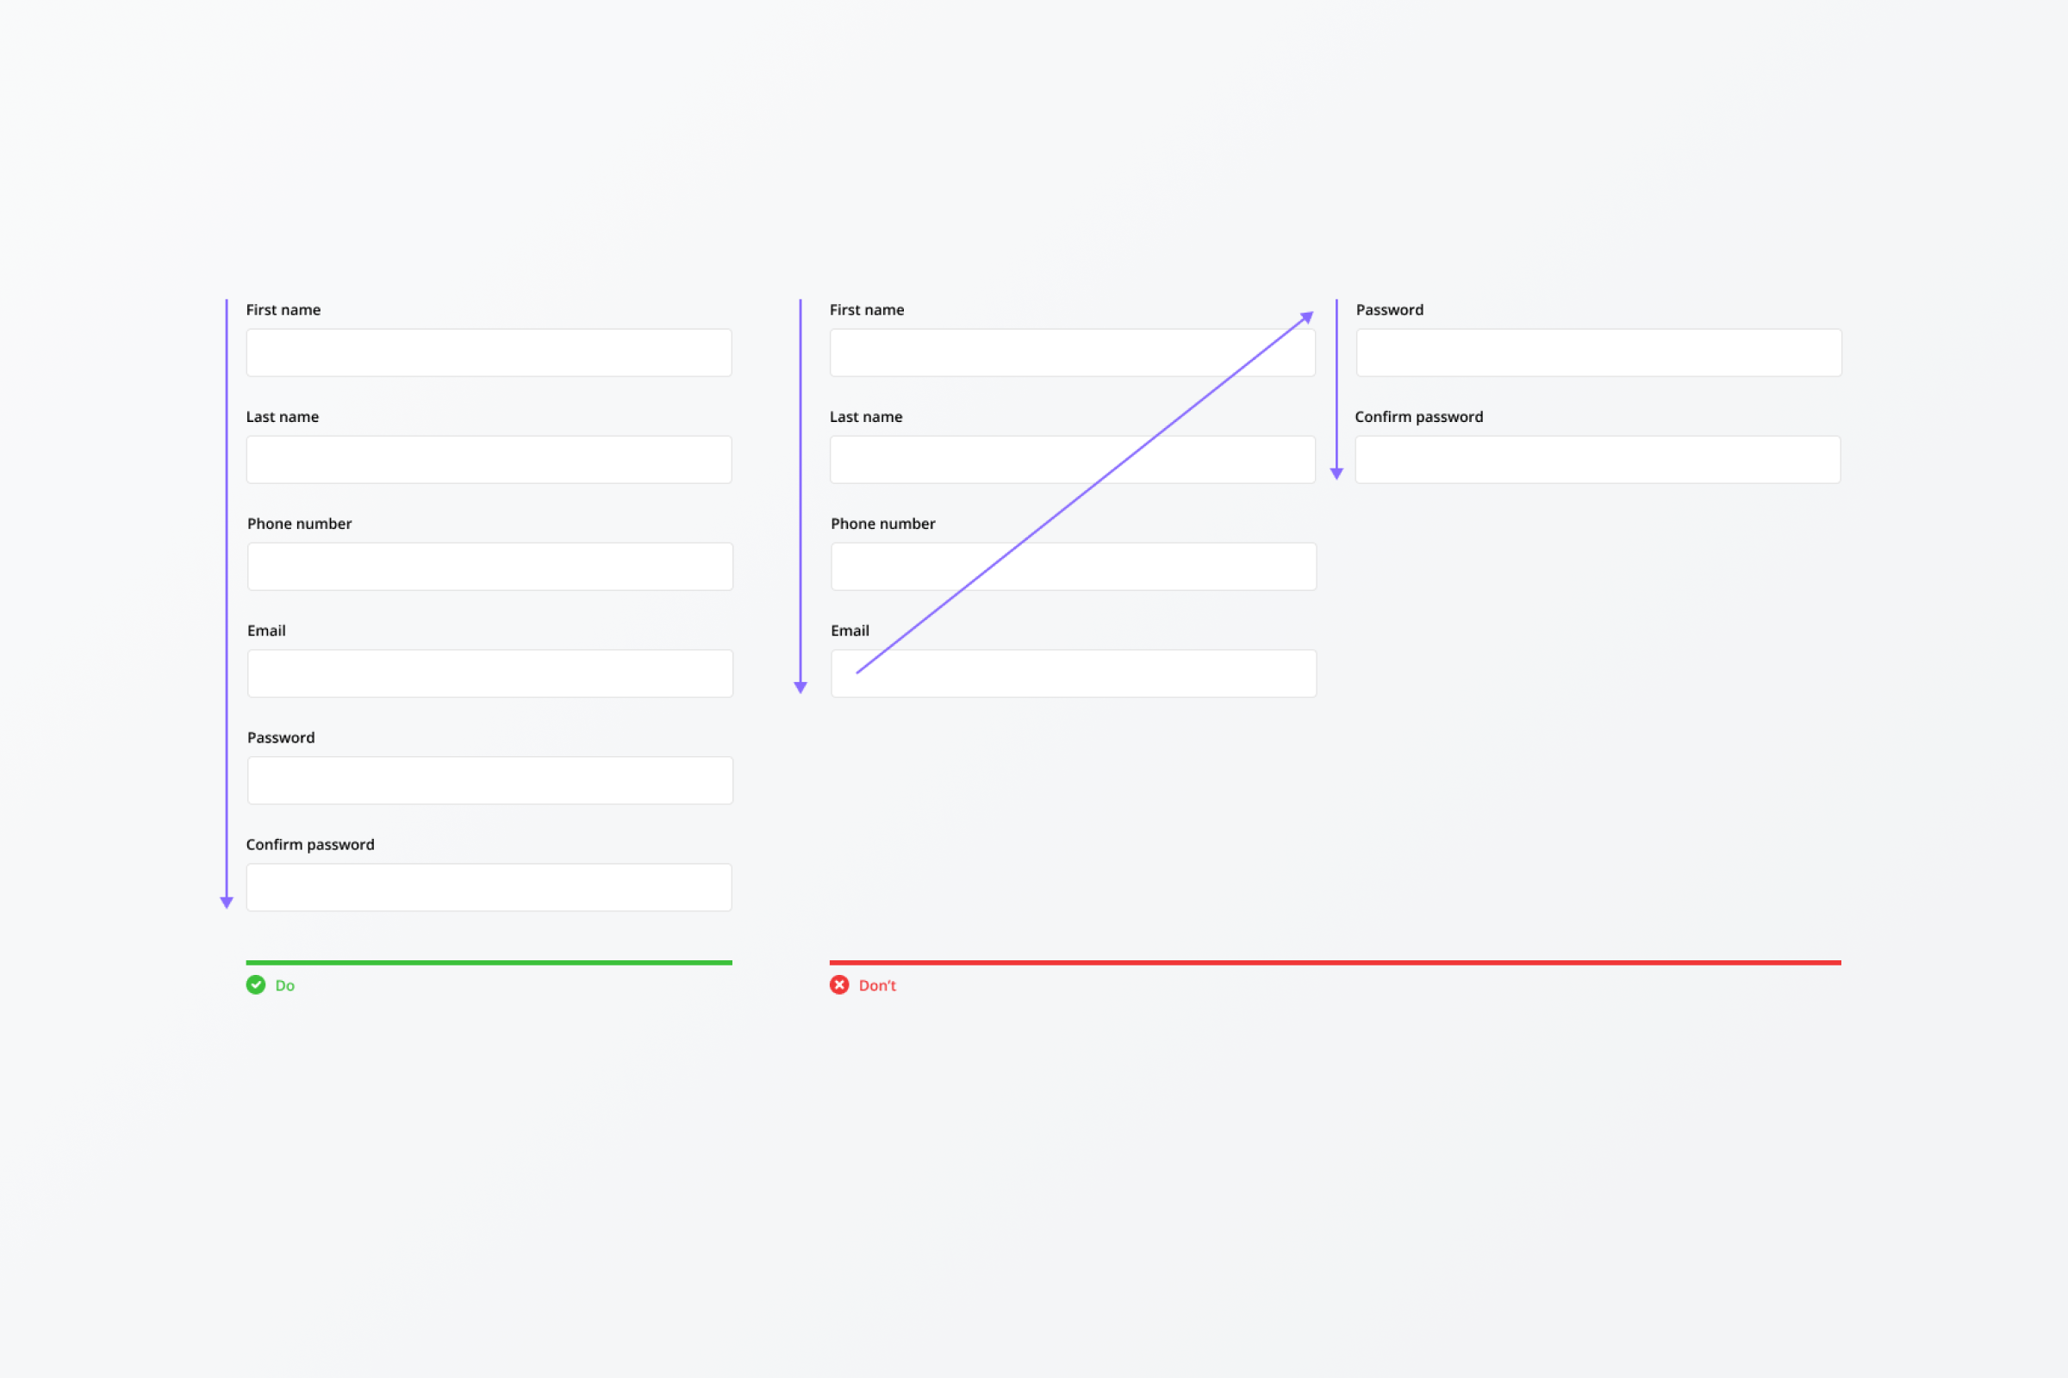The height and width of the screenshot is (1378, 2068).
Task: Click the Password field in right column
Action: (x=1598, y=352)
